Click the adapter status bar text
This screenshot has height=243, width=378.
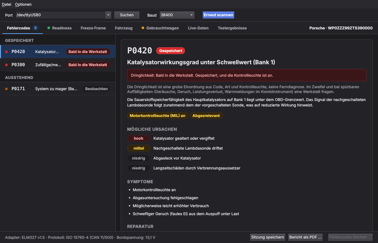pos(80,238)
